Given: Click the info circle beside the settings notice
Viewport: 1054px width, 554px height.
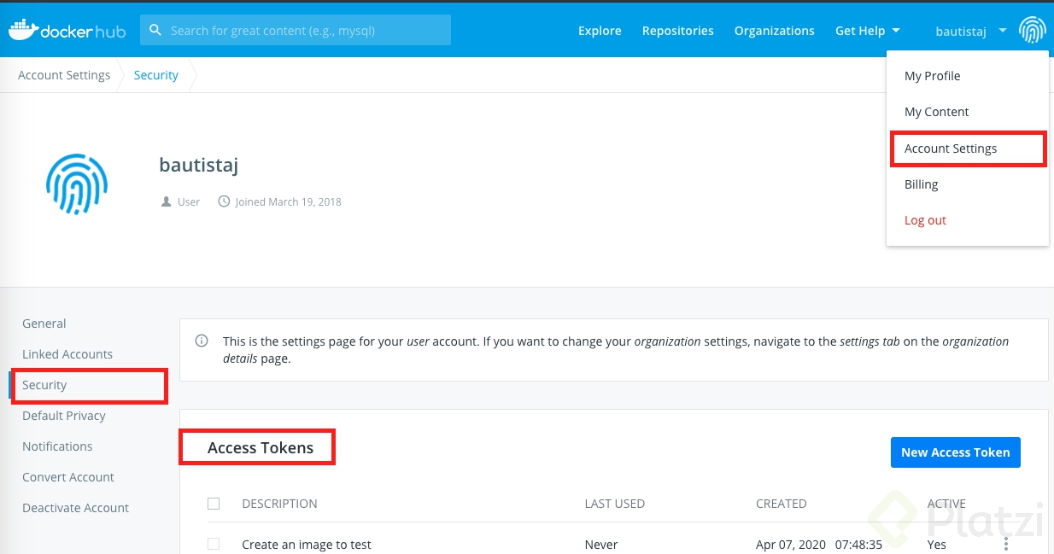Looking at the screenshot, I should coord(201,341).
